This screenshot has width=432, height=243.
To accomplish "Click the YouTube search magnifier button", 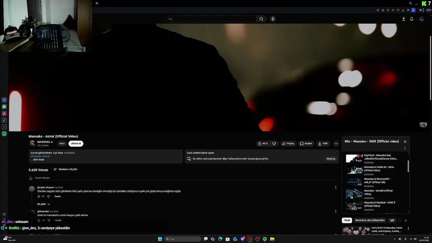I will point(261,19).
